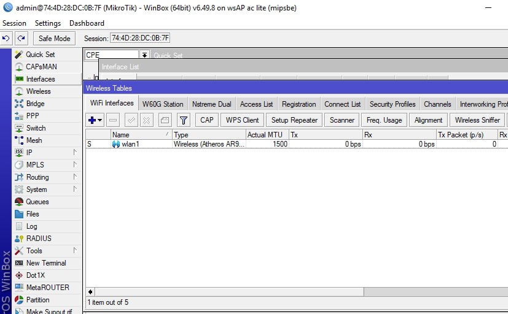
Task: Click the Redo arrow icon
Action: [x=21, y=38]
